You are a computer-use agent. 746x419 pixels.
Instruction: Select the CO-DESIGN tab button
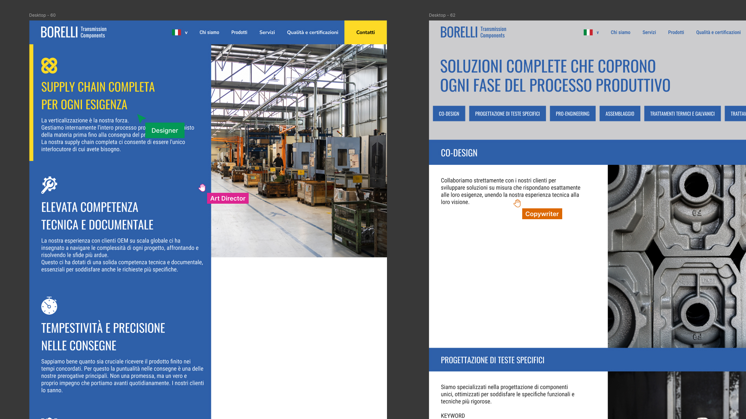[449, 114]
